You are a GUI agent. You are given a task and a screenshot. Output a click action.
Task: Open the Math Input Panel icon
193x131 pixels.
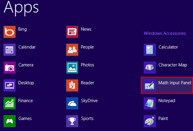coord(150,85)
